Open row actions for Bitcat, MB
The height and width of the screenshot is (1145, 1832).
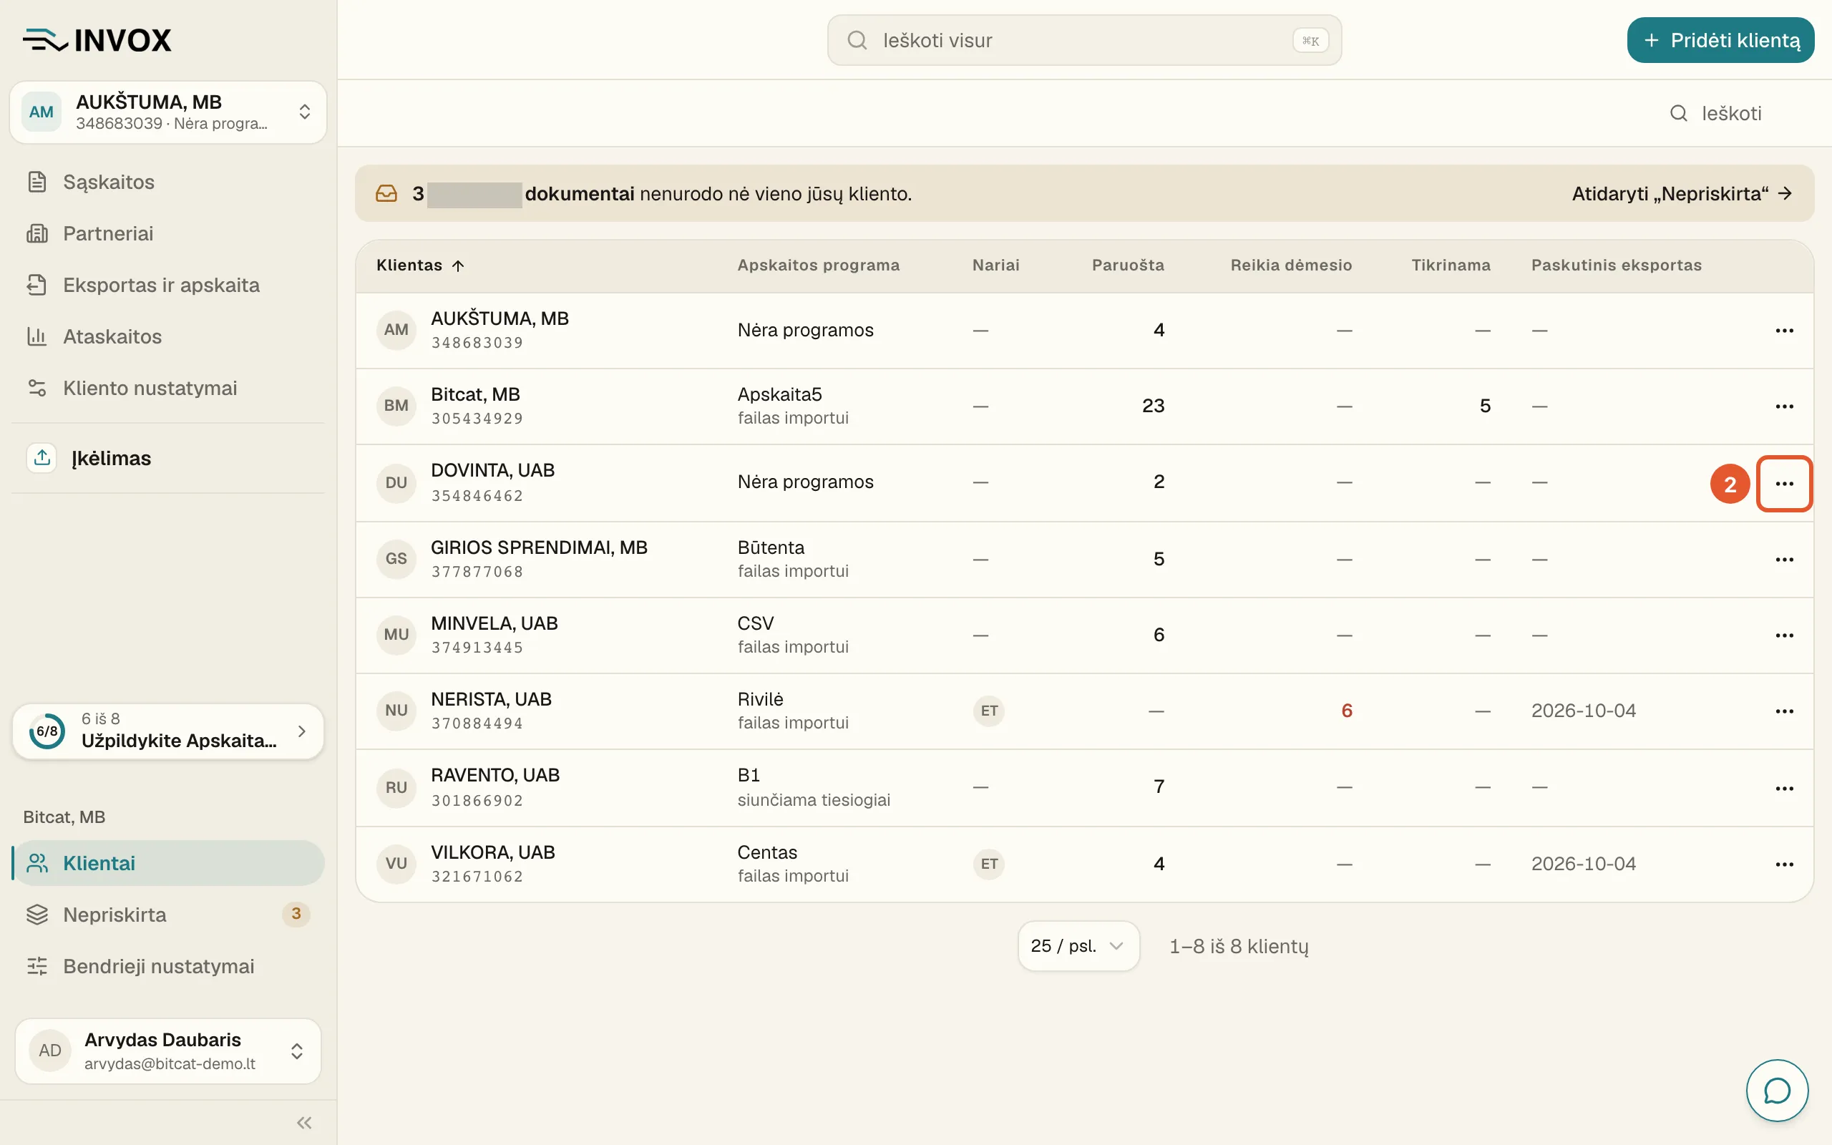click(x=1784, y=406)
